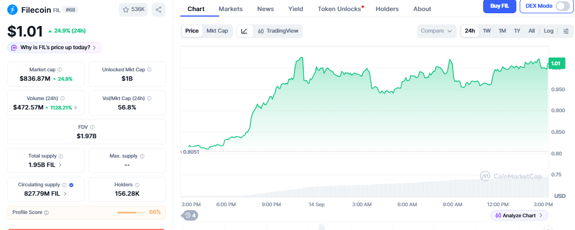Show Profile Score info icon
The height and width of the screenshot is (230, 575).
pos(46,212)
